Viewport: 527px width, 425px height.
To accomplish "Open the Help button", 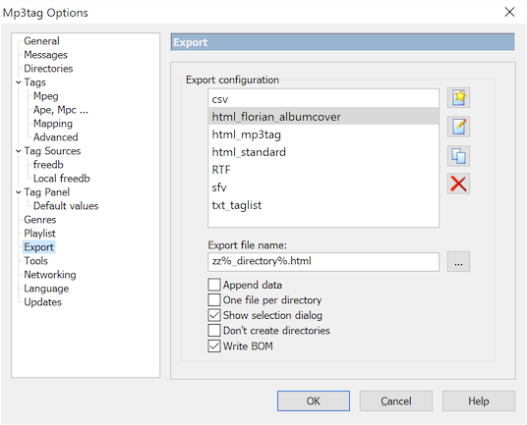I will click(479, 400).
